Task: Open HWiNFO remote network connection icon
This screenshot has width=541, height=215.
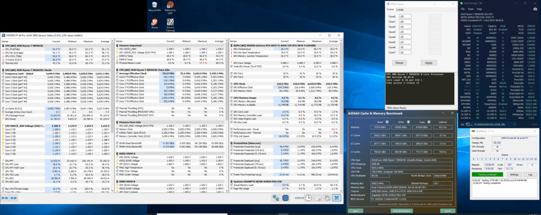Action: tap(276, 198)
